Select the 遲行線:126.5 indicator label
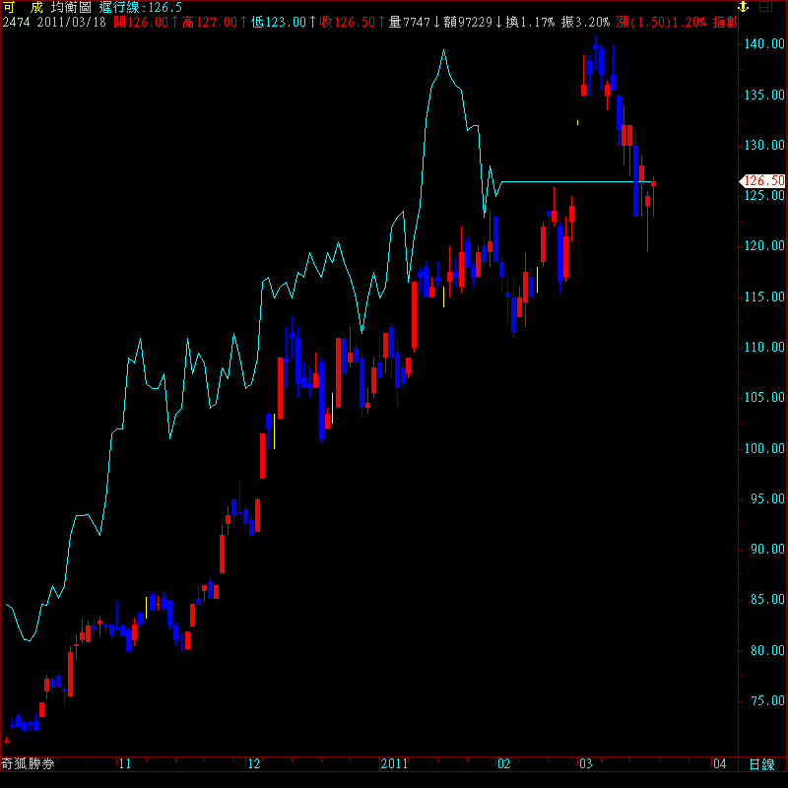 point(141,7)
